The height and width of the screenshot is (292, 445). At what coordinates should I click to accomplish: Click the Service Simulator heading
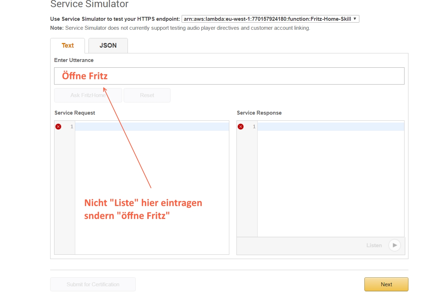coord(89,4)
